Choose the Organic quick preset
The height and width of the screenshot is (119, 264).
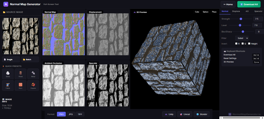point(33,85)
